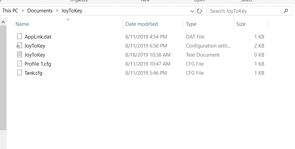The width and height of the screenshot is (295, 149).
Task: Click the navigation pane scroll up arrow
Action: click(x=3, y=22)
